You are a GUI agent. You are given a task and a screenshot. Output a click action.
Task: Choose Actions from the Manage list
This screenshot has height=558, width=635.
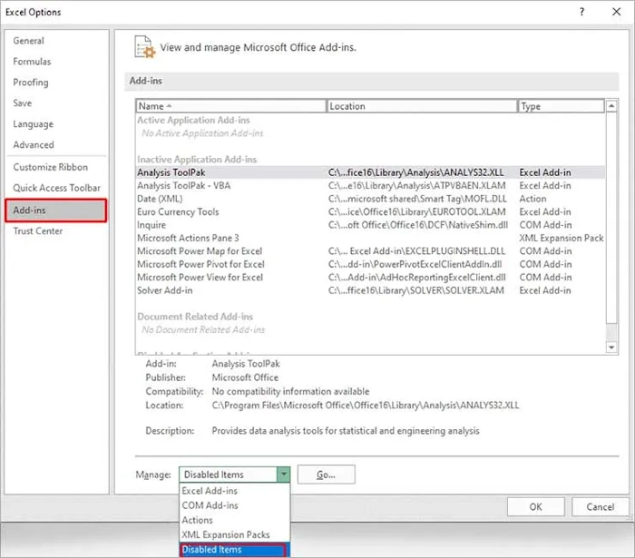coord(234,520)
